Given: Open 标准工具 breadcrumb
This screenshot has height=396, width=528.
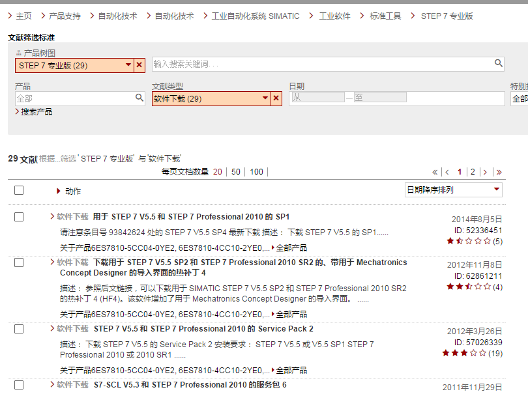Looking at the screenshot, I should [385, 16].
